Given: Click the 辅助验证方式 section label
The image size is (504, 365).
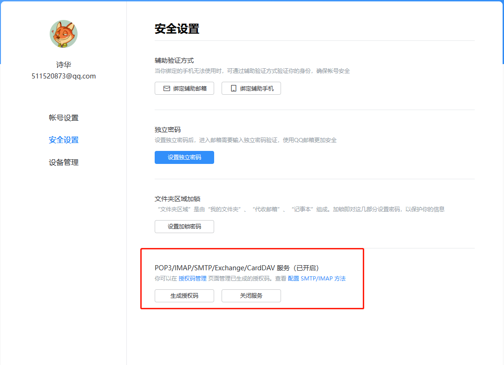Looking at the screenshot, I should [174, 60].
